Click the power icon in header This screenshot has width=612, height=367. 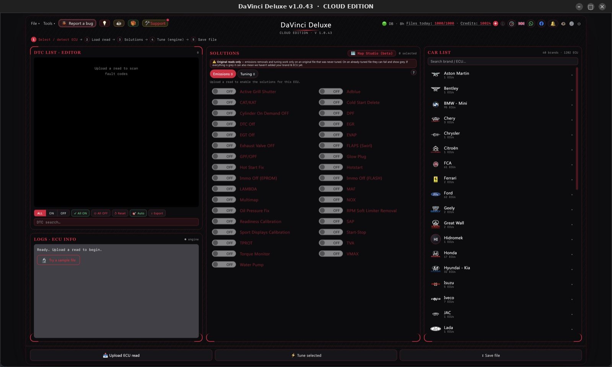click(x=579, y=24)
